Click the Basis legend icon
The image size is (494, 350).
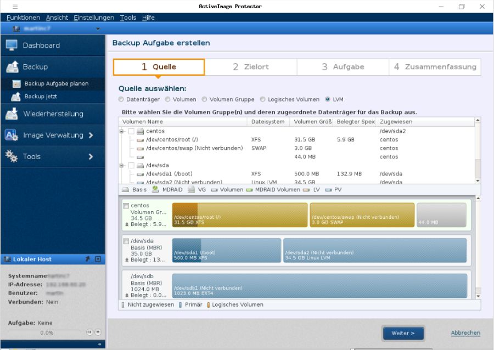point(125,190)
